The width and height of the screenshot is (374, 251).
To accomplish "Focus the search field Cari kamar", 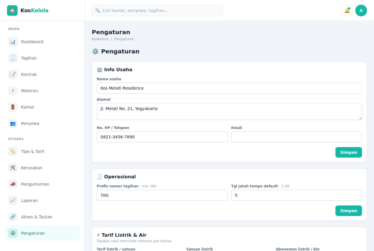I will [x=157, y=11].
